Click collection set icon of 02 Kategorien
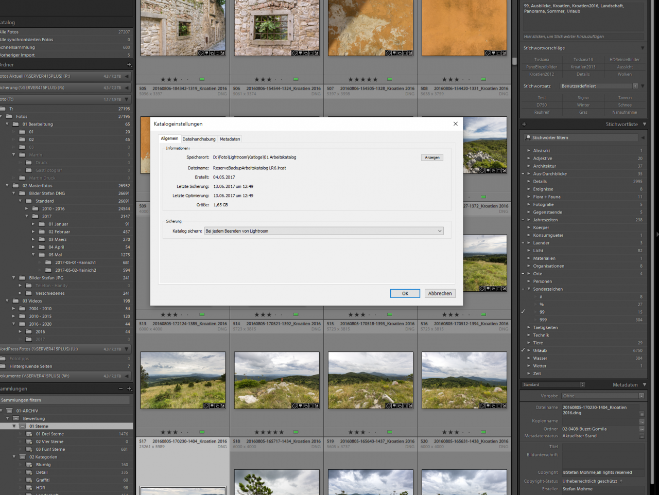Viewport: 659px width, 495px height. (x=22, y=457)
